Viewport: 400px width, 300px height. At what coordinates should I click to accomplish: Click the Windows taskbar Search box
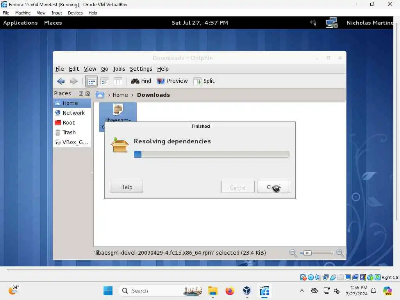tap(161, 291)
